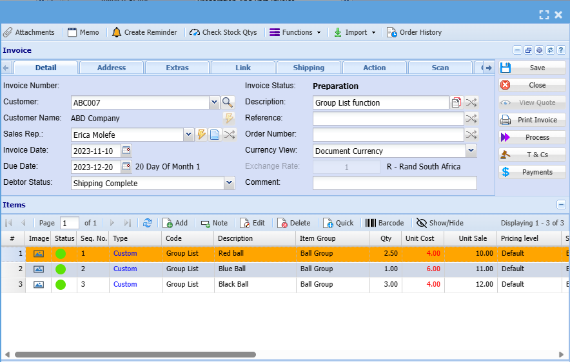Click the customer search magnifier icon
Viewport: 570px width, 362px height.
click(228, 102)
